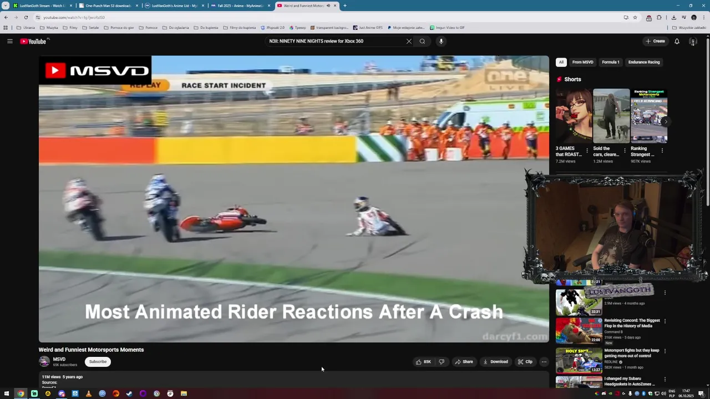The image size is (710, 399).
Task: Open VLC from the taskbar
Action: (x=88, y=393)
